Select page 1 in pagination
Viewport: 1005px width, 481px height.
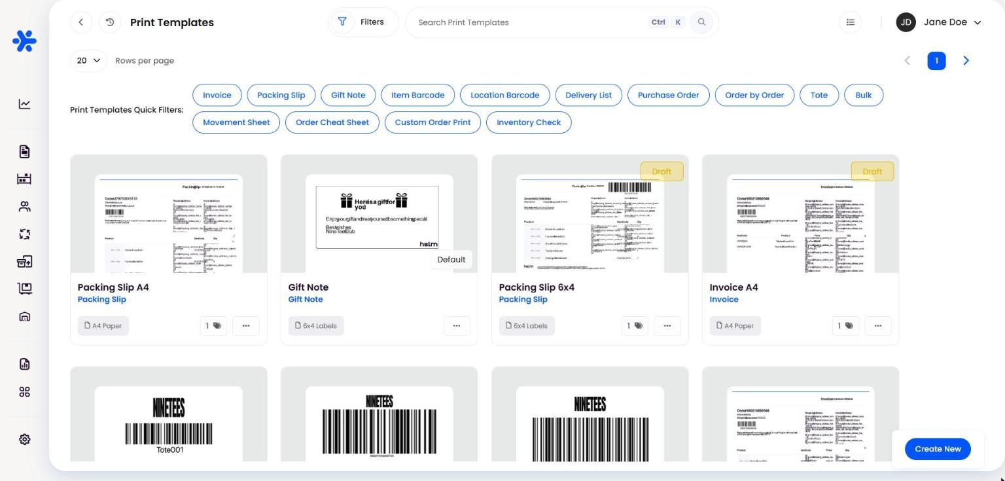click(x=936, y=61)
